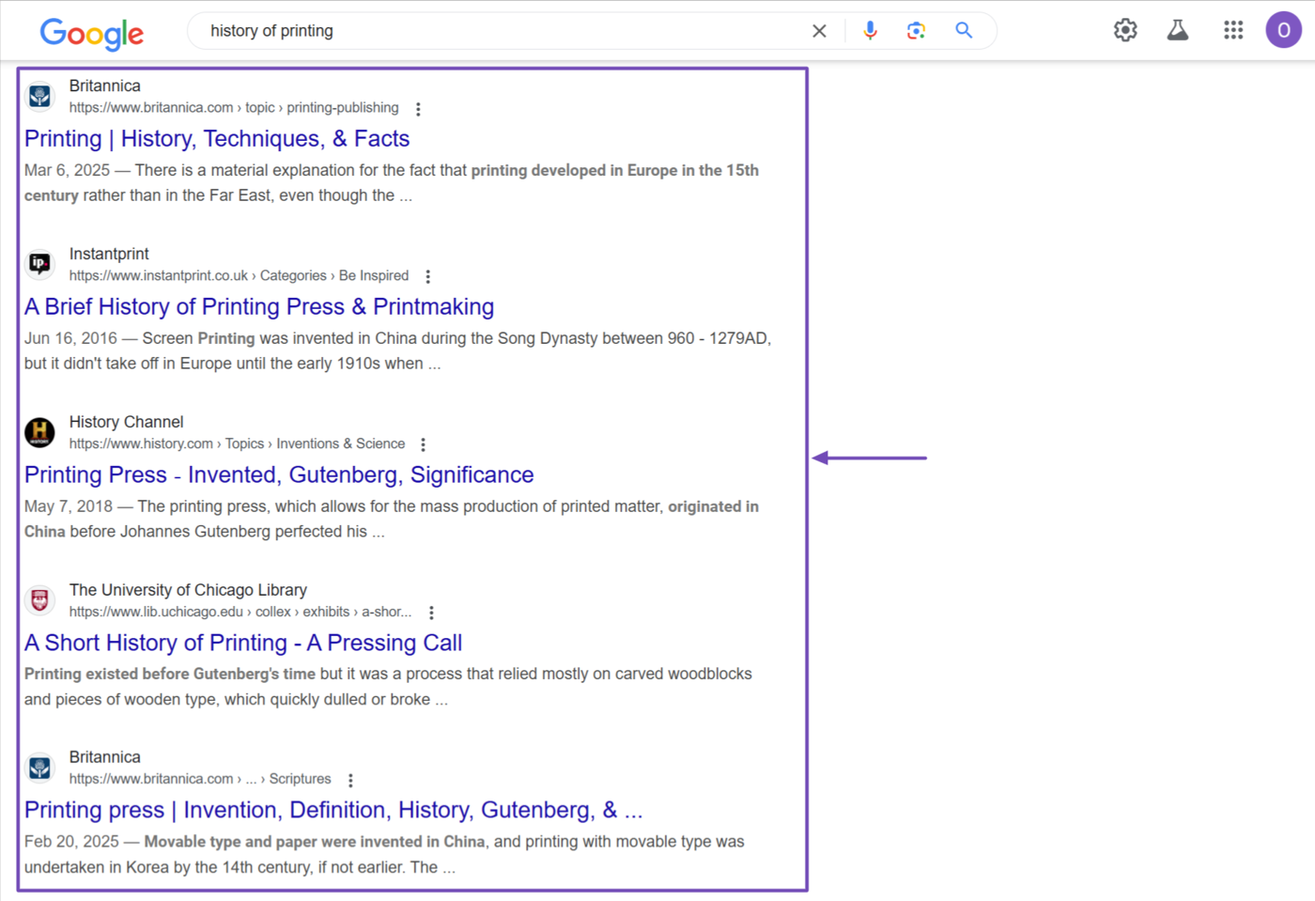Click the magnifying glass search button

pyautogui.click(x=963, y=31)
